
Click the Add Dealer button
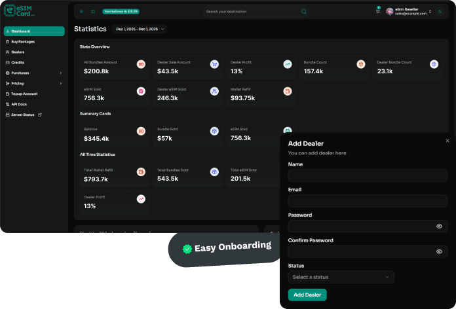click(x=307, y=295)
